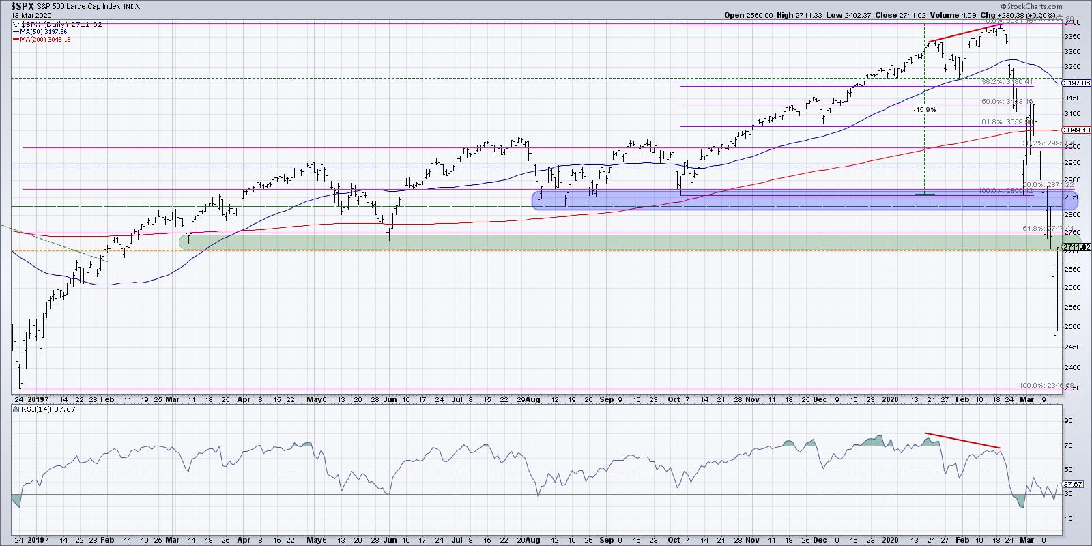Click the 2711.02 current price tag
This screenshot has width=1092, height=546.
1076,247
